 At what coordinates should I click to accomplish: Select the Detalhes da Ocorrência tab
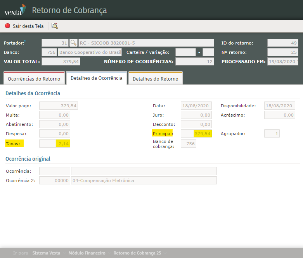coord(96,78)
